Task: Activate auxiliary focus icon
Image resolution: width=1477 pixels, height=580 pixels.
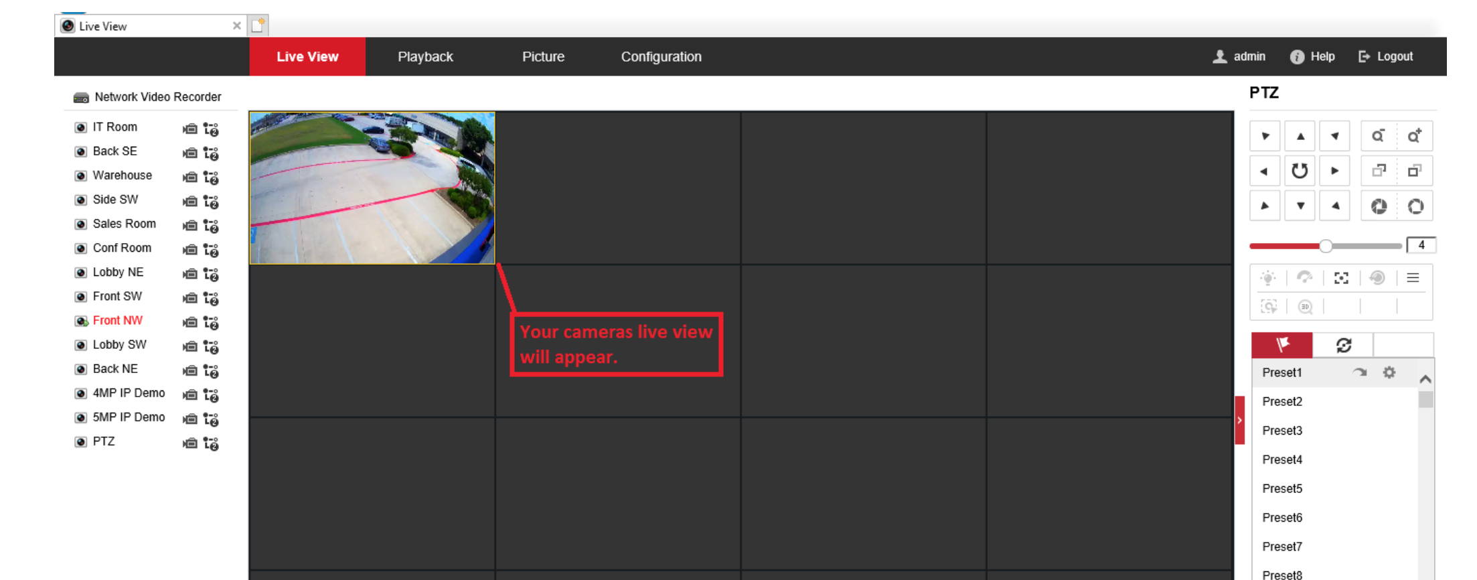Action: click(x=1341, y=278)
